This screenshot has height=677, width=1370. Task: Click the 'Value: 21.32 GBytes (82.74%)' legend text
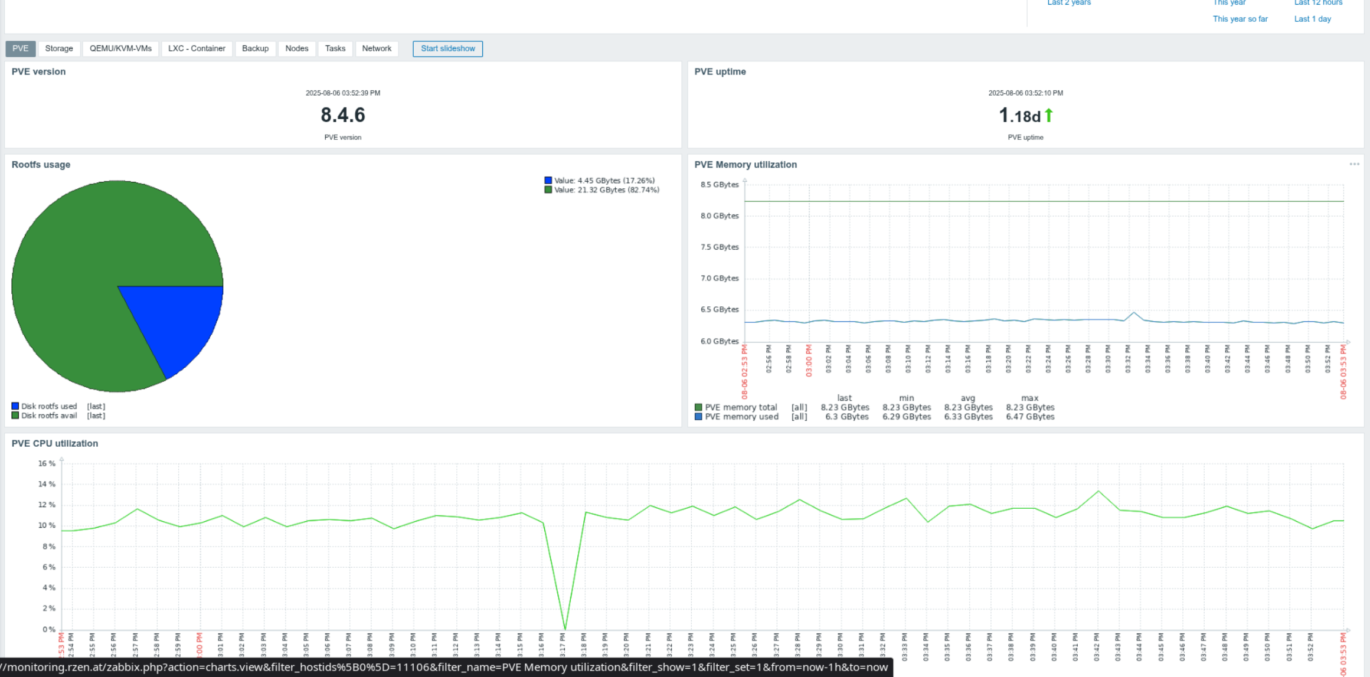pyautogui.click(x=607, y=190)
